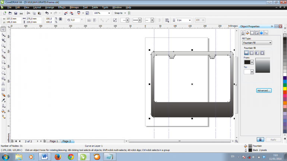Switch to Page 1 tab

(x=54, y=141)
